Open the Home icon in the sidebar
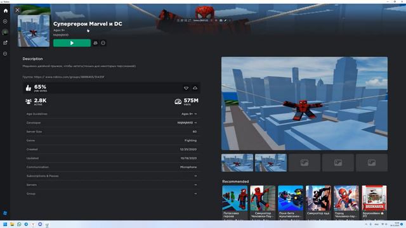The height and width of the screenshot is (228, 406). point(6,11)
